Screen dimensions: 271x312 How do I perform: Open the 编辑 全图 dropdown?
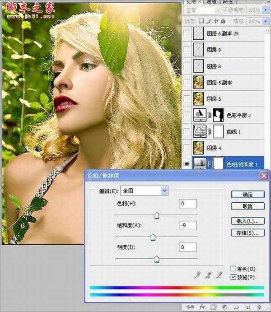click(164, 191)
